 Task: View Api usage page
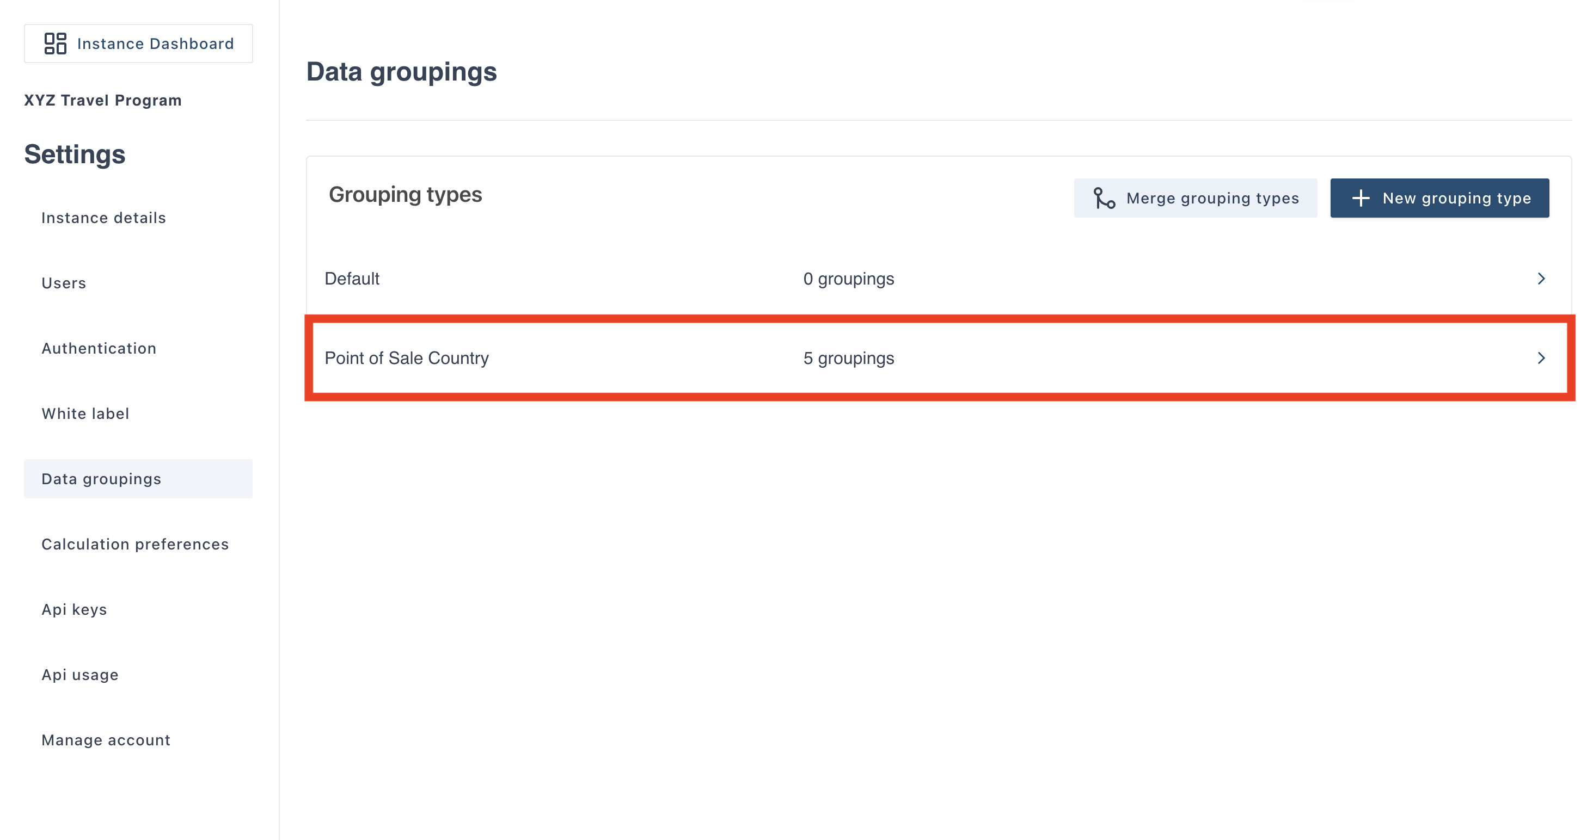(x=80, y=675)
